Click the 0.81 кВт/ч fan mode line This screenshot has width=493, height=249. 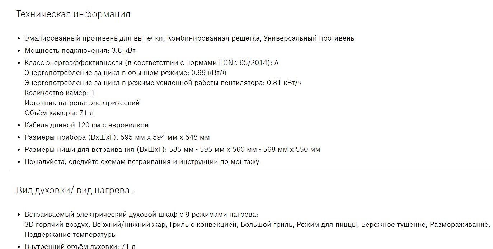pyautogui.click(x=163, y=83)
